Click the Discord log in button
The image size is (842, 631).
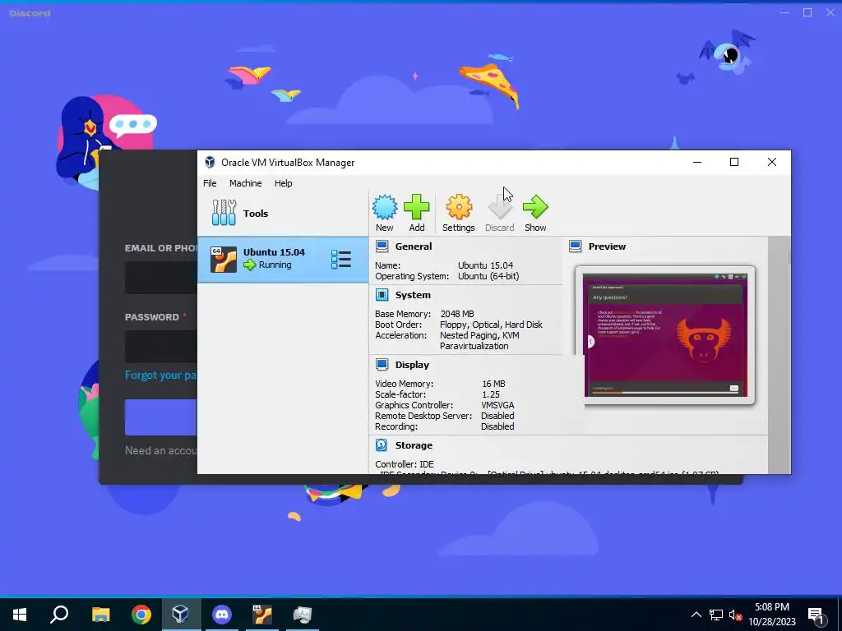point(161,417)
